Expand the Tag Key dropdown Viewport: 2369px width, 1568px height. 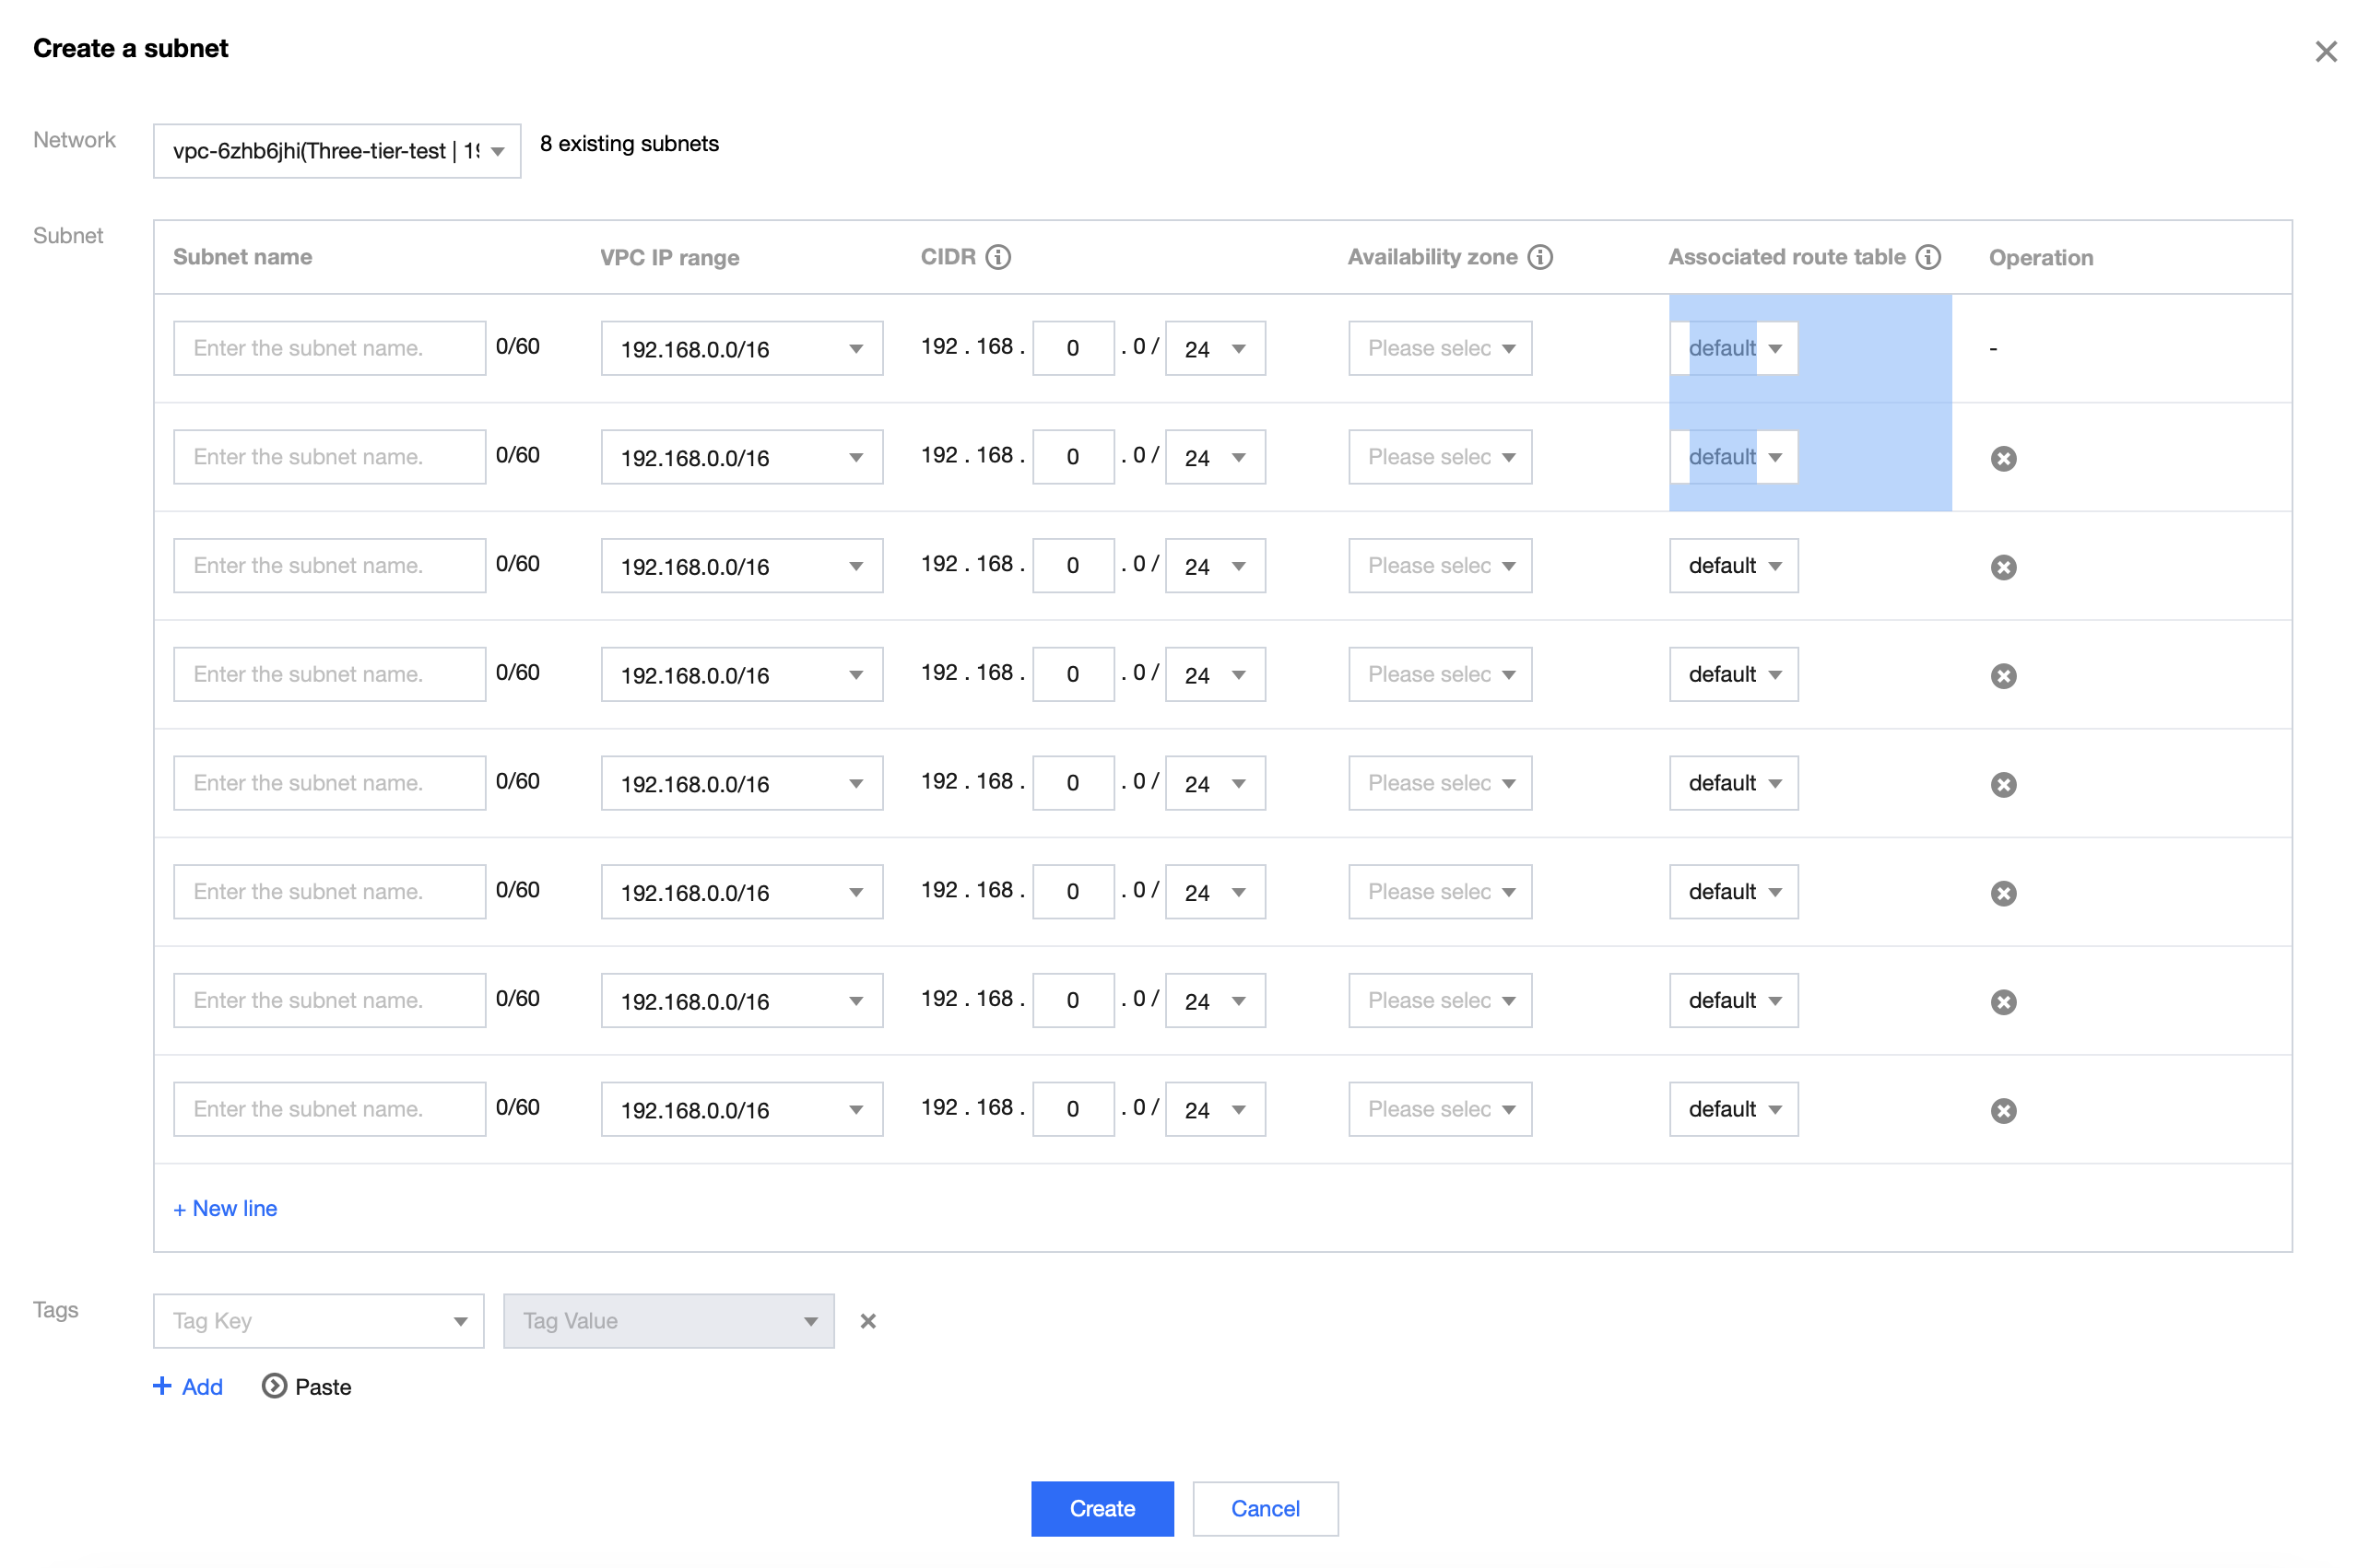coord(318,1321)
